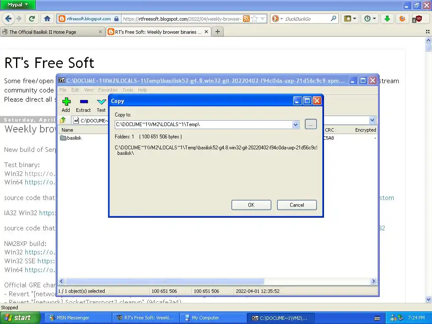
Task: Click the tab groups grid icon
Action: 428,32
